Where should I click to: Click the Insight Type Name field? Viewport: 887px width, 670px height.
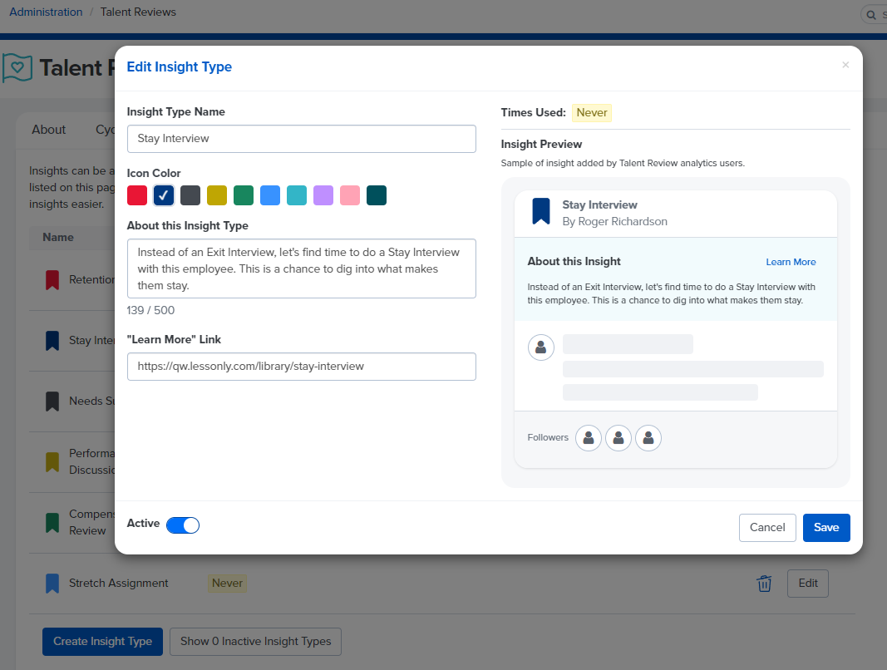pyautogui.click(x=302, y=139)
